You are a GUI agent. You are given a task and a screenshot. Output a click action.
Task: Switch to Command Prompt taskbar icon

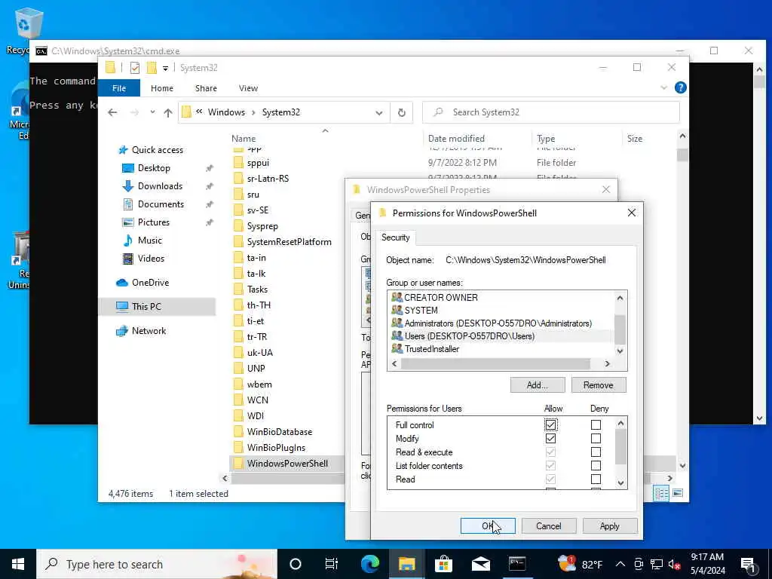tap(517, 564)
